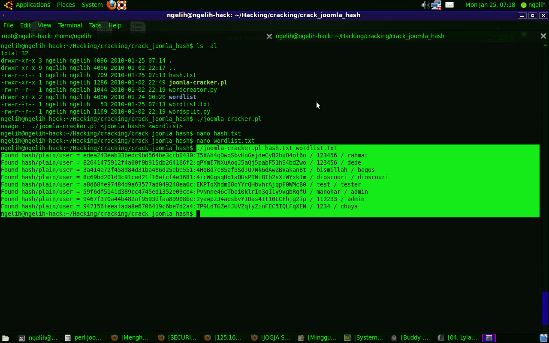Open the volume speaker icon

(425, 5)
